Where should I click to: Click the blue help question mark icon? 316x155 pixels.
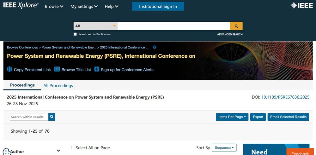(x=155, y=47)
